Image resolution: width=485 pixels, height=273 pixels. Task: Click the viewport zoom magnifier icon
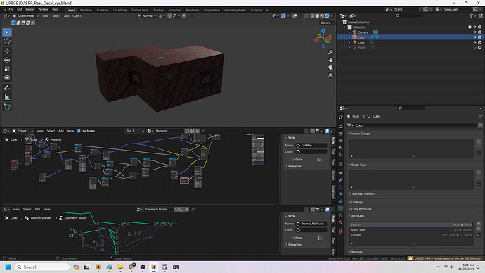tap(330, 52)
